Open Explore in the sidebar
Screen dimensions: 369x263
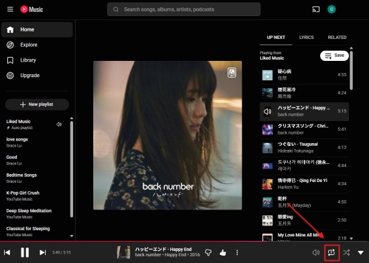click(37, 45)
